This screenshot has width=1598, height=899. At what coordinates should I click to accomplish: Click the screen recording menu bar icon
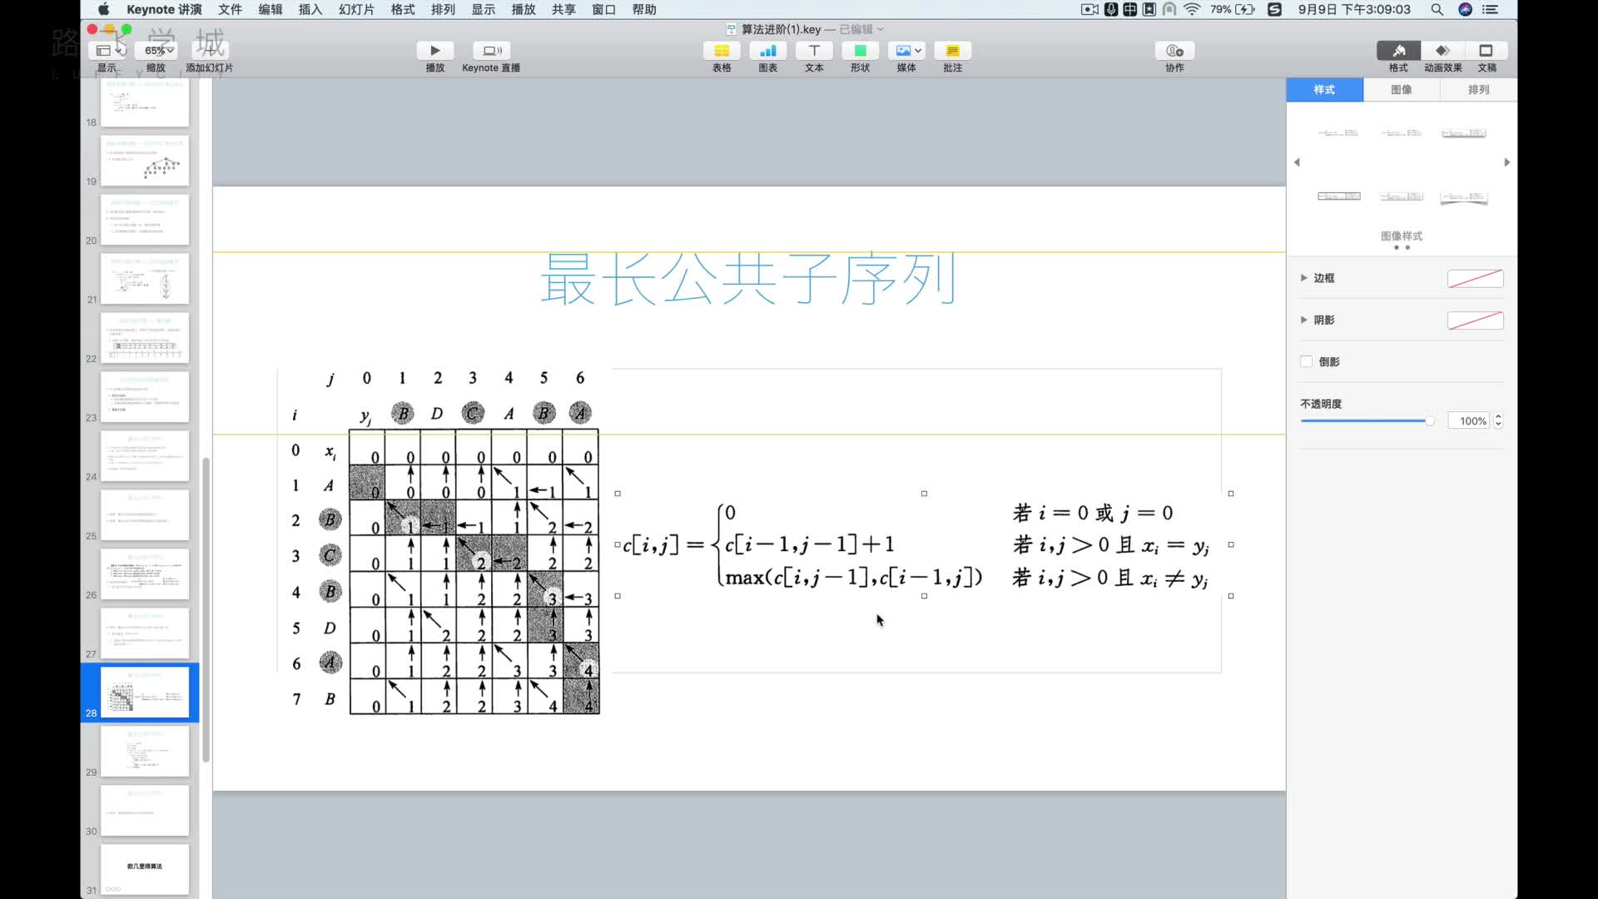(1089, 9)
